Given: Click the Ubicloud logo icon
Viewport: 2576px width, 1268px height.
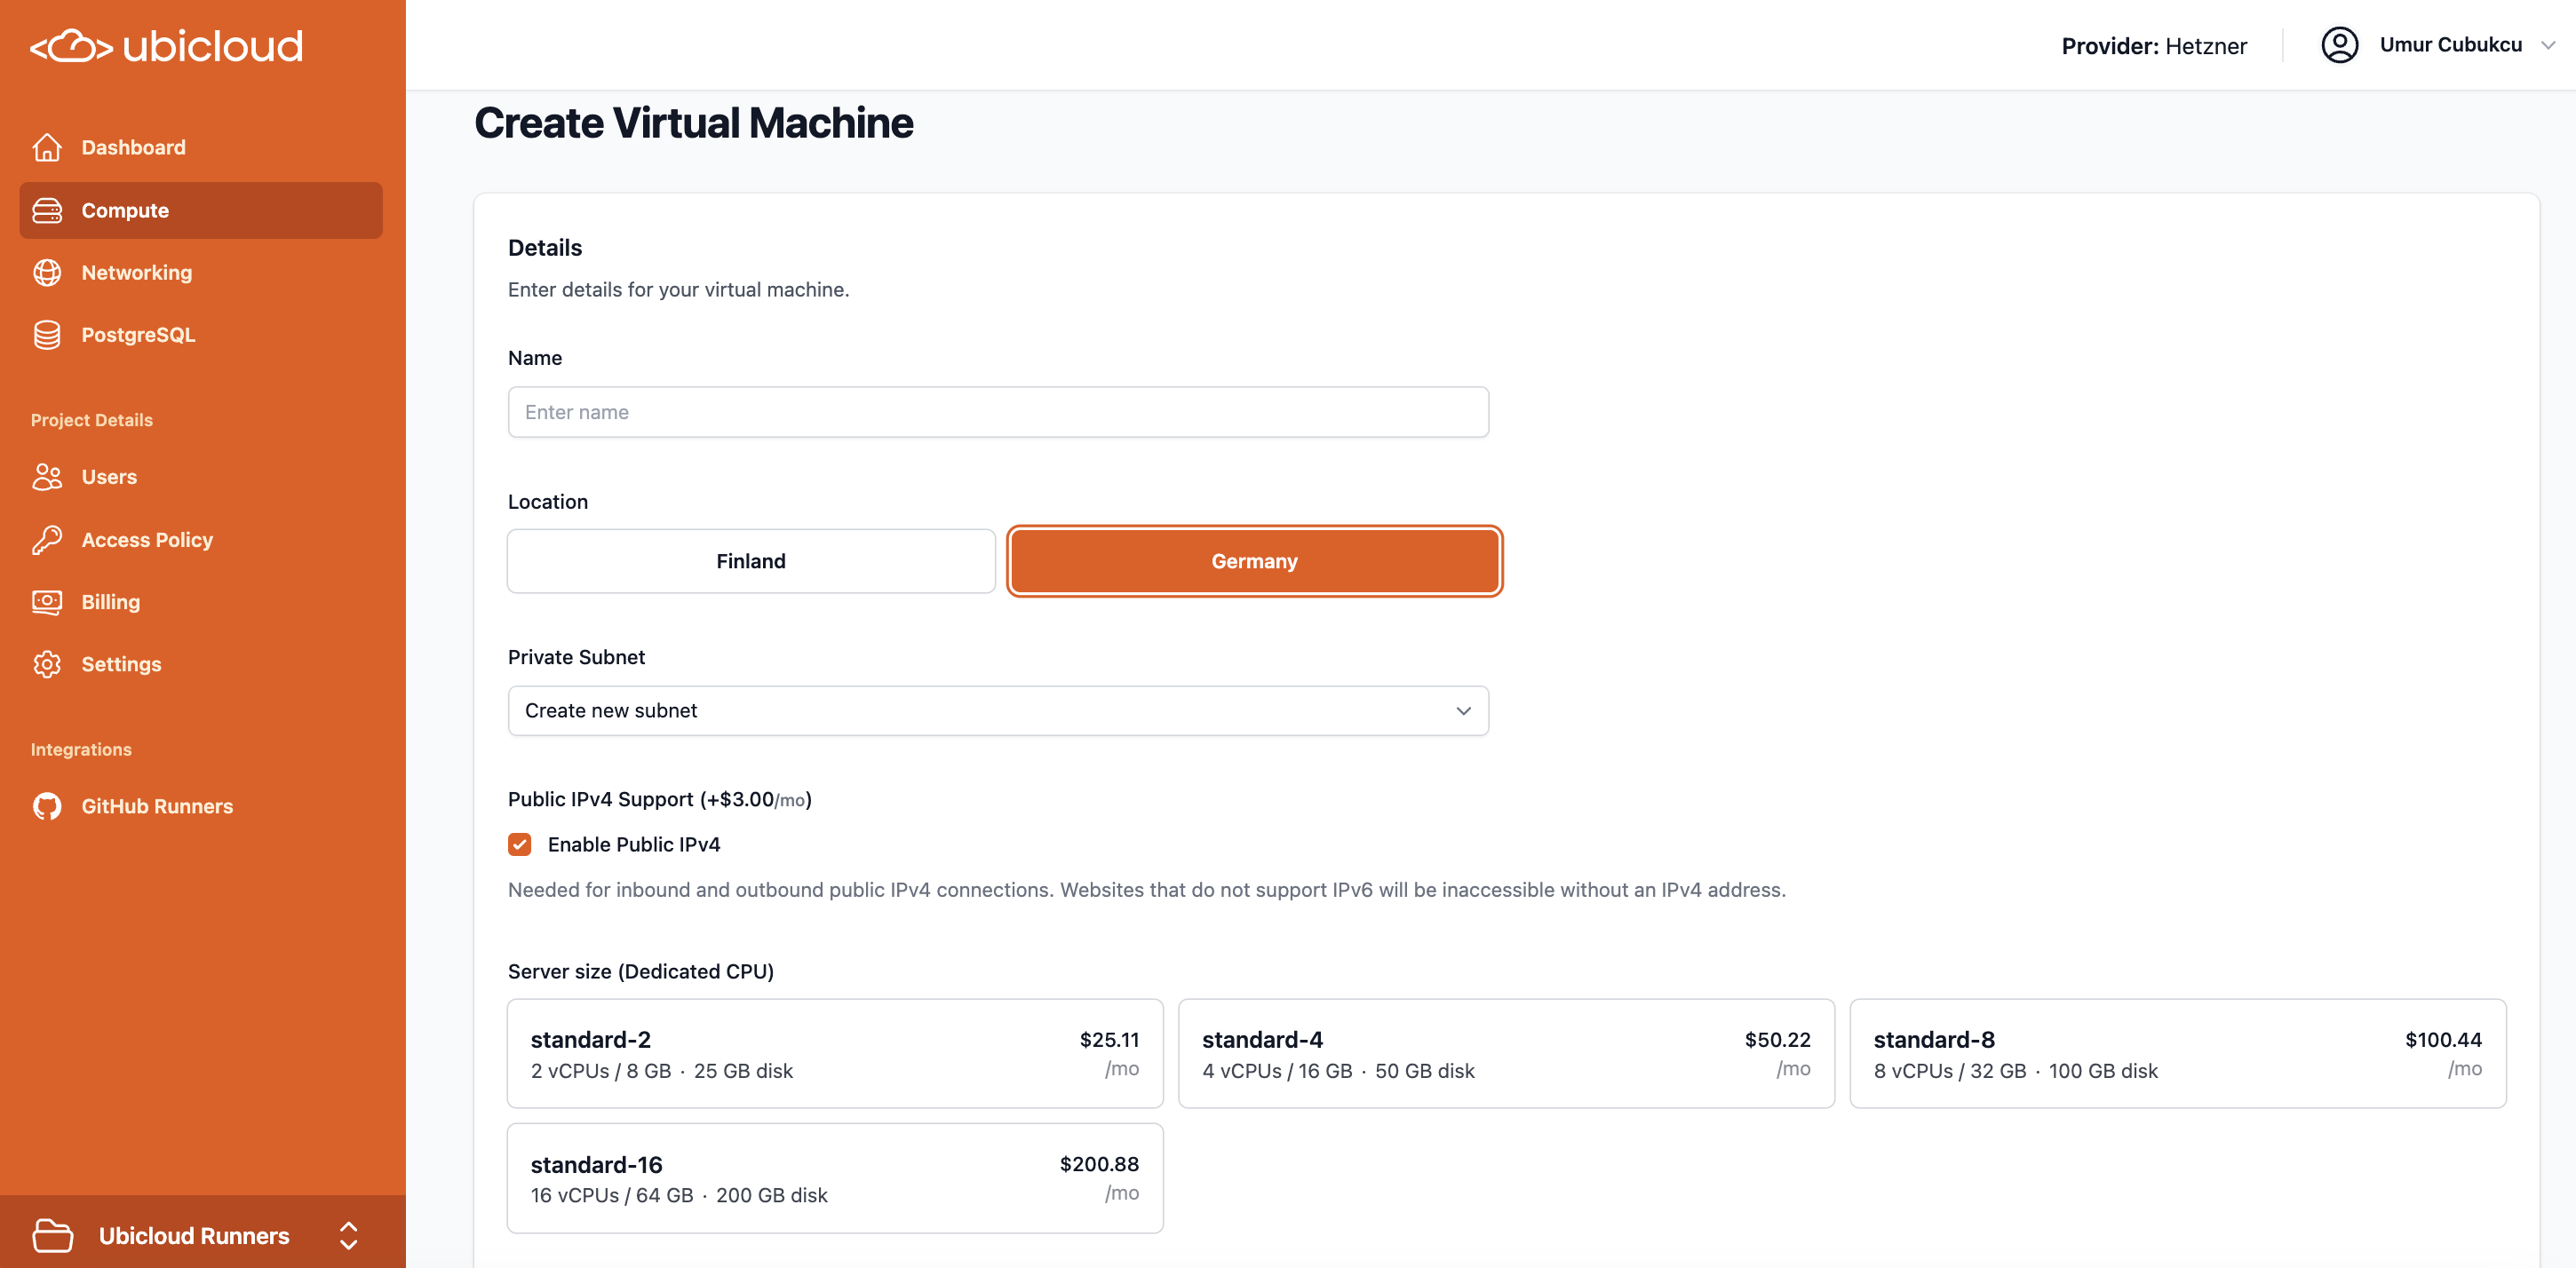Looking at the screenshot, I should [71, 46].
